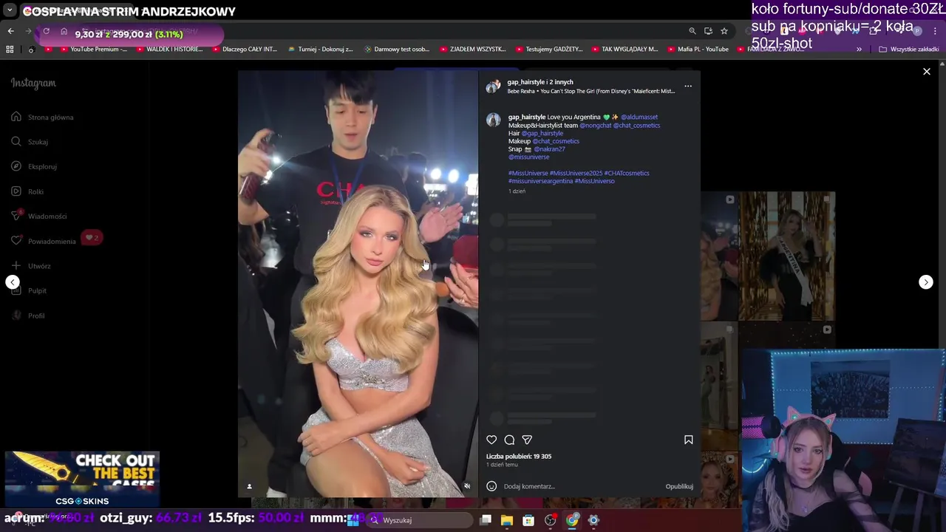Viewport: 946px width, 532px height.
Task: Open comments via the speech bubble icon
Action: click(x=509, y=440)
